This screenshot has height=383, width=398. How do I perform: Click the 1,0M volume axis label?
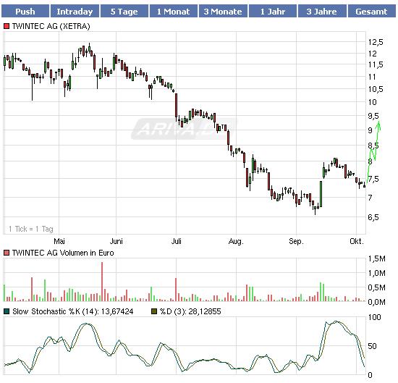click(x=377, y=273)
